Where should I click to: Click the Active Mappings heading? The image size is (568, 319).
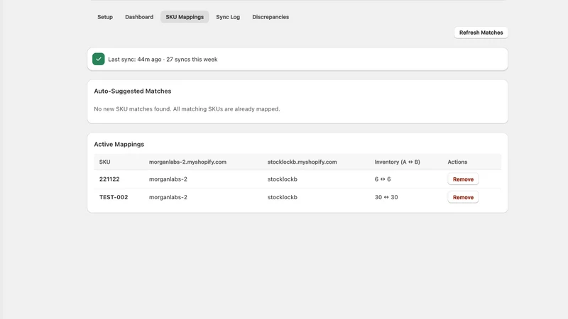[x=119, y=145]
